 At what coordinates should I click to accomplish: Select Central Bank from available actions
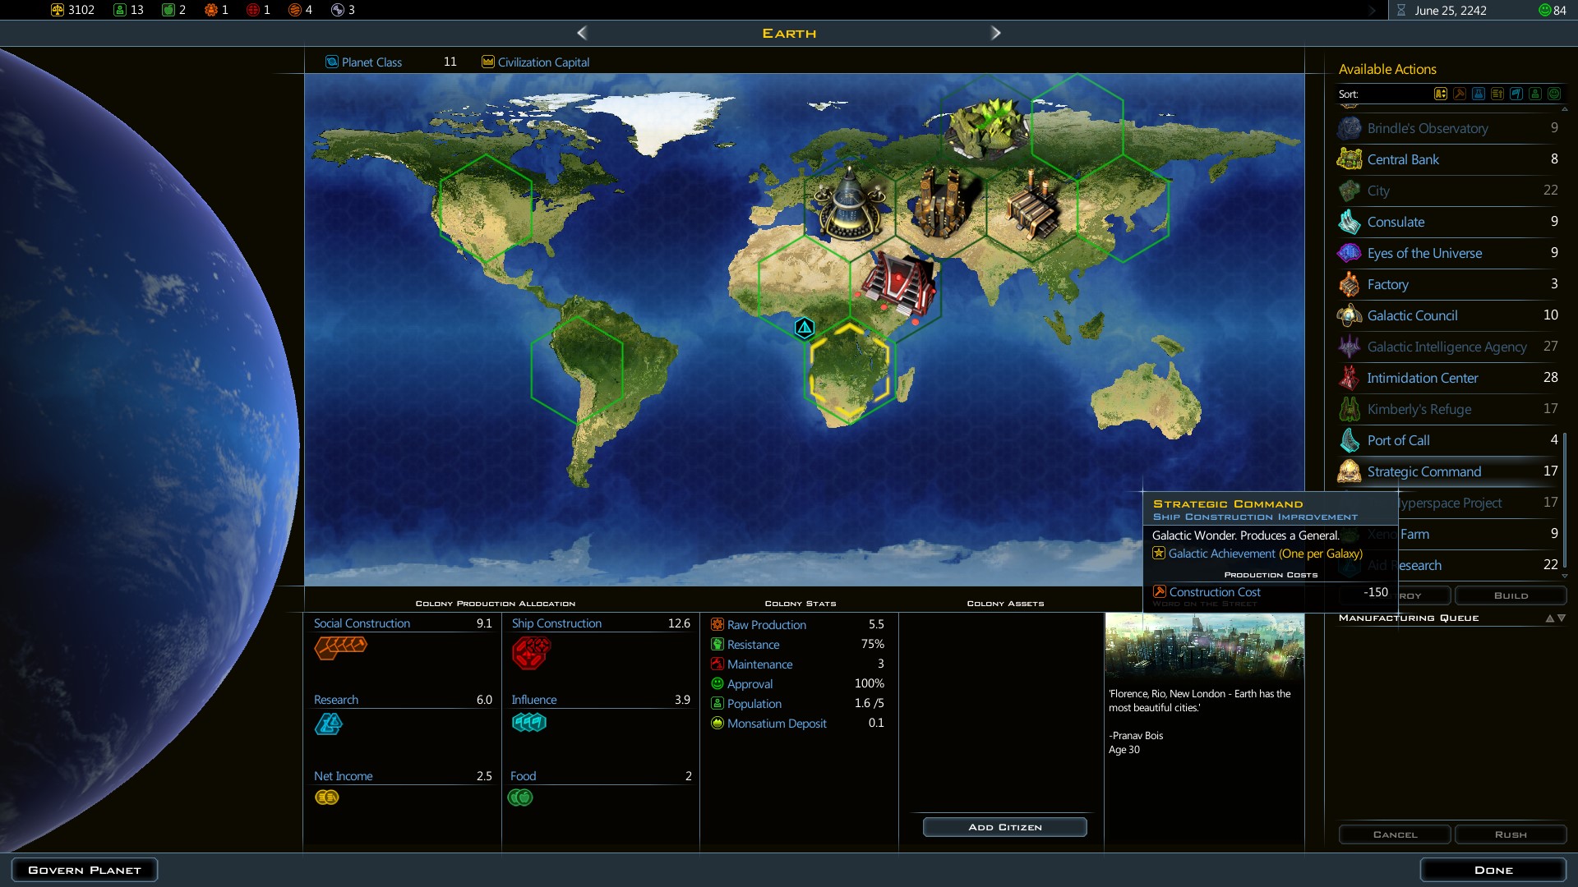(1402, 159)
